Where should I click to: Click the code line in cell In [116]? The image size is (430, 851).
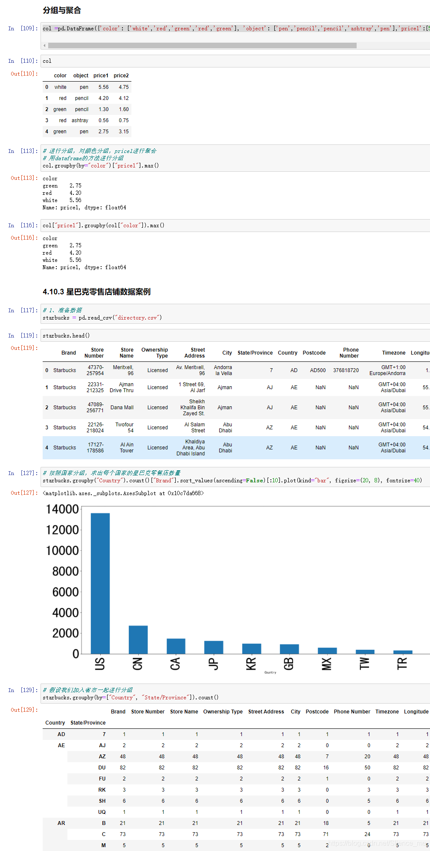(103, 226)
